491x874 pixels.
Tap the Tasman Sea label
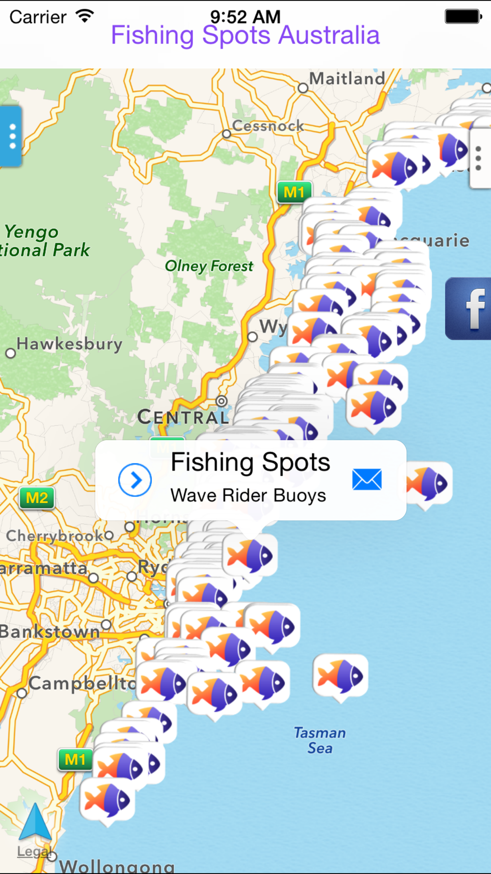coord(320,740)
